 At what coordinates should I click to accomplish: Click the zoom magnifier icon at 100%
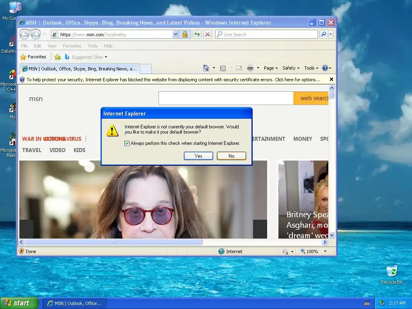click(x=303, y=251)
